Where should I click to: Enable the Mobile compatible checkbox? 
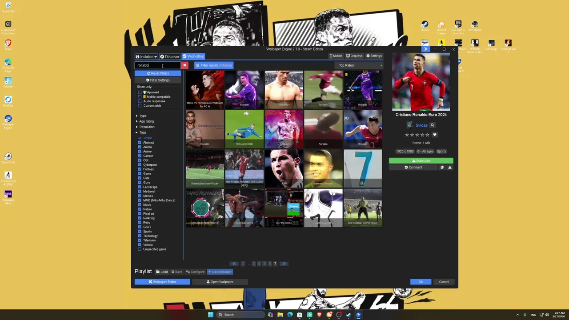tap(140, 97)
